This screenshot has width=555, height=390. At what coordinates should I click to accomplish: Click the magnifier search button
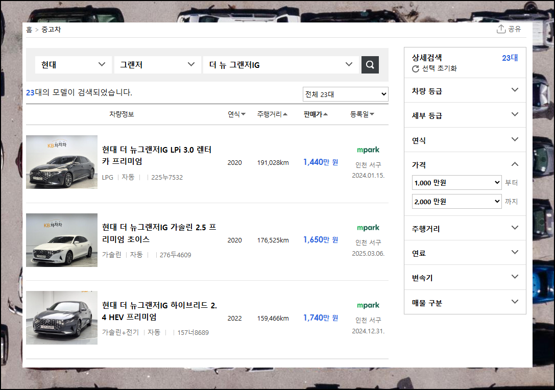(x=370, y=65)
